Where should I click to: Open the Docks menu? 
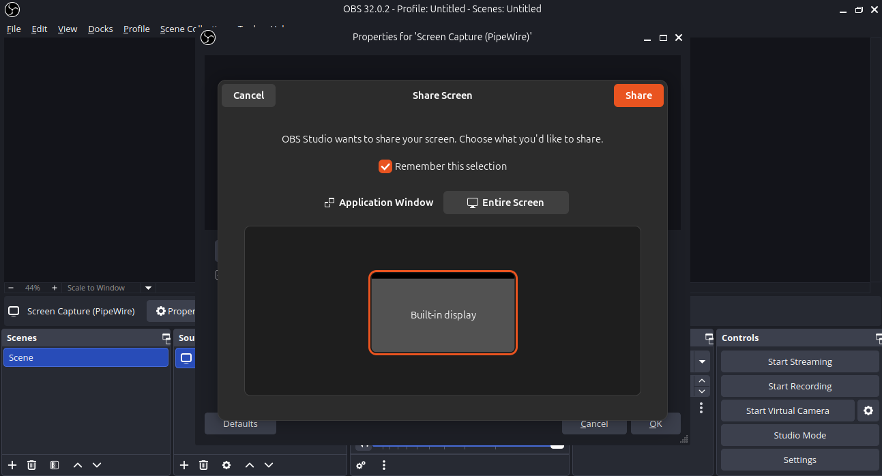100,29
